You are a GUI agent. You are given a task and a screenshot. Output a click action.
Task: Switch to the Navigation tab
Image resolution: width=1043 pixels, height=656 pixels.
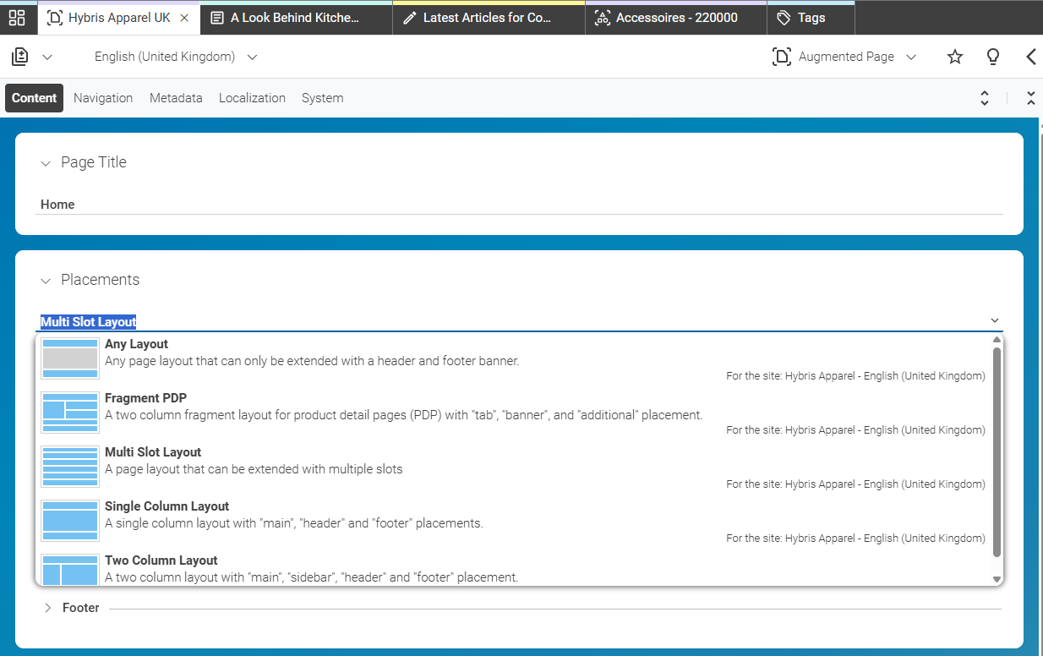103,98
